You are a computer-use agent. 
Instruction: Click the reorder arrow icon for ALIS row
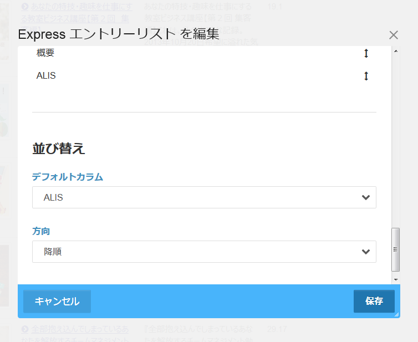[366, 76]
